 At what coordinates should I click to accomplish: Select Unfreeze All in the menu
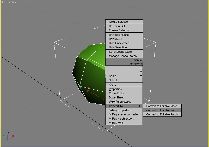124,26
